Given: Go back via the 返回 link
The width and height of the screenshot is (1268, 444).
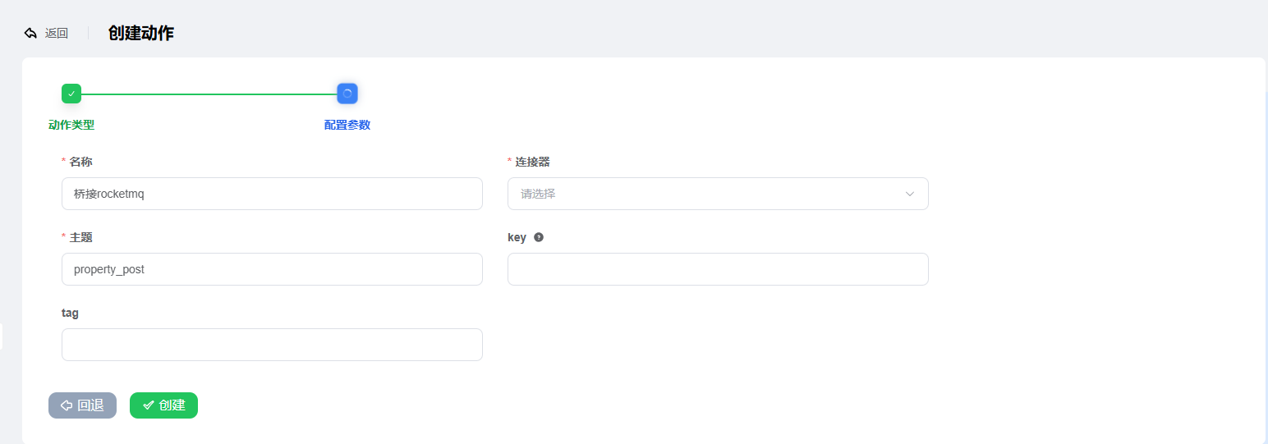Looking at the screenshot, I should point(57,34).
